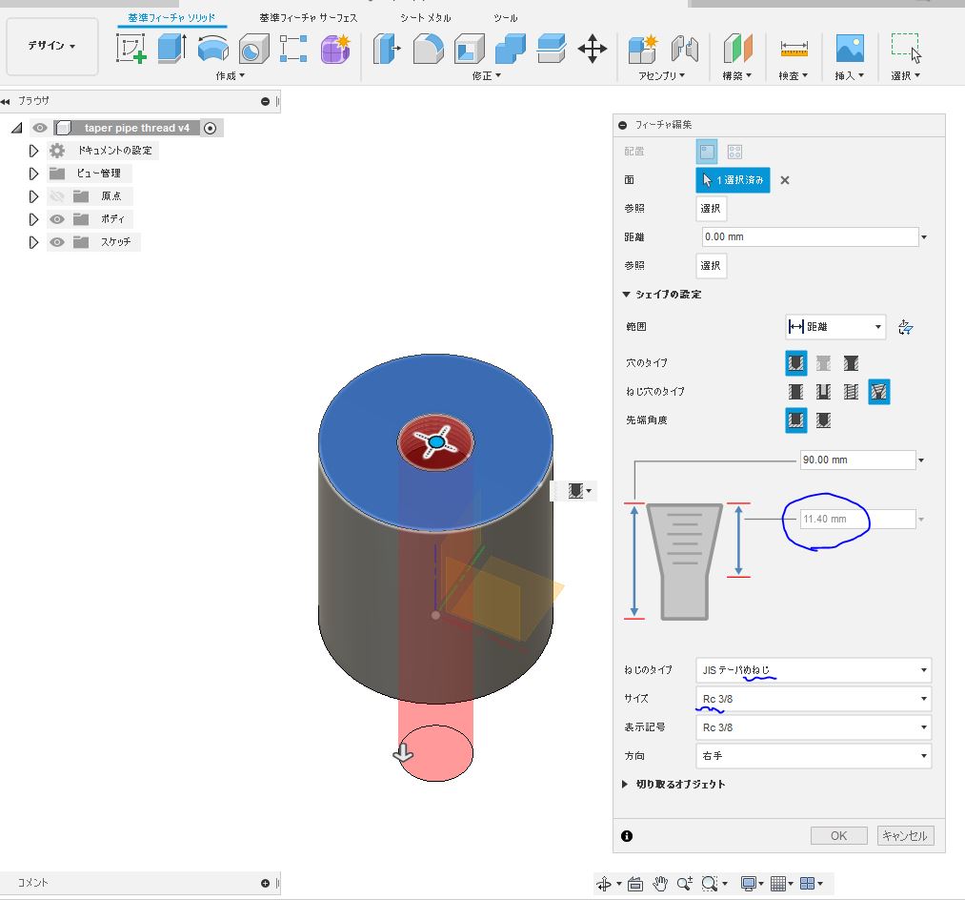Click the Measure ruler icon
The height and width of the screenshot is (900, 965).
click(794, 49)
